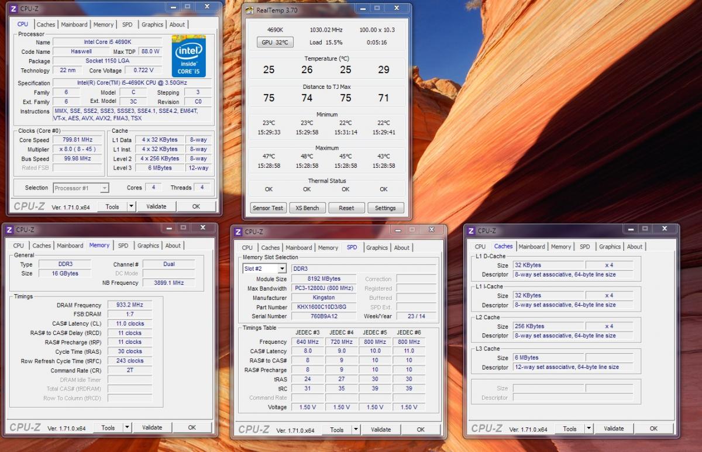Click FSB:DRAM ratio value 1:7
The image size is (702, 452).
point(129,314)
